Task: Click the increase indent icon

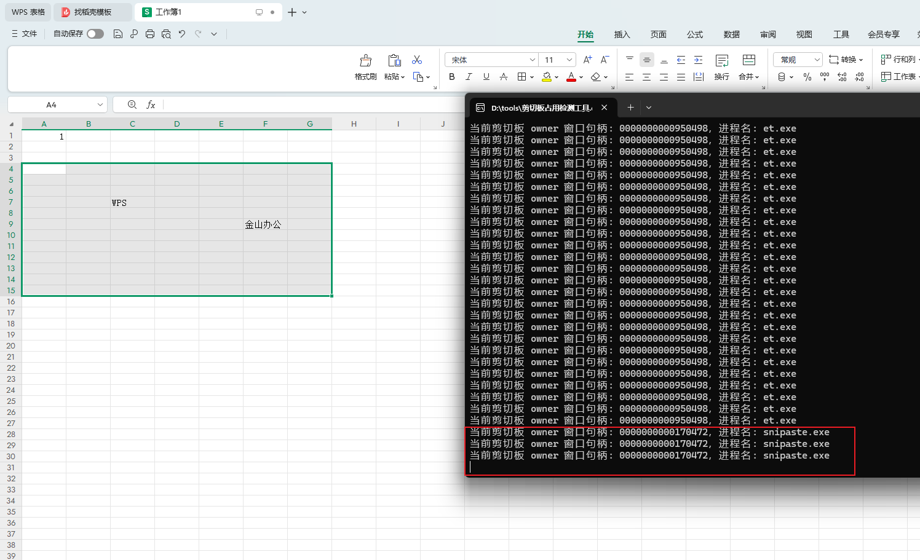Action: tap(698, 60)
